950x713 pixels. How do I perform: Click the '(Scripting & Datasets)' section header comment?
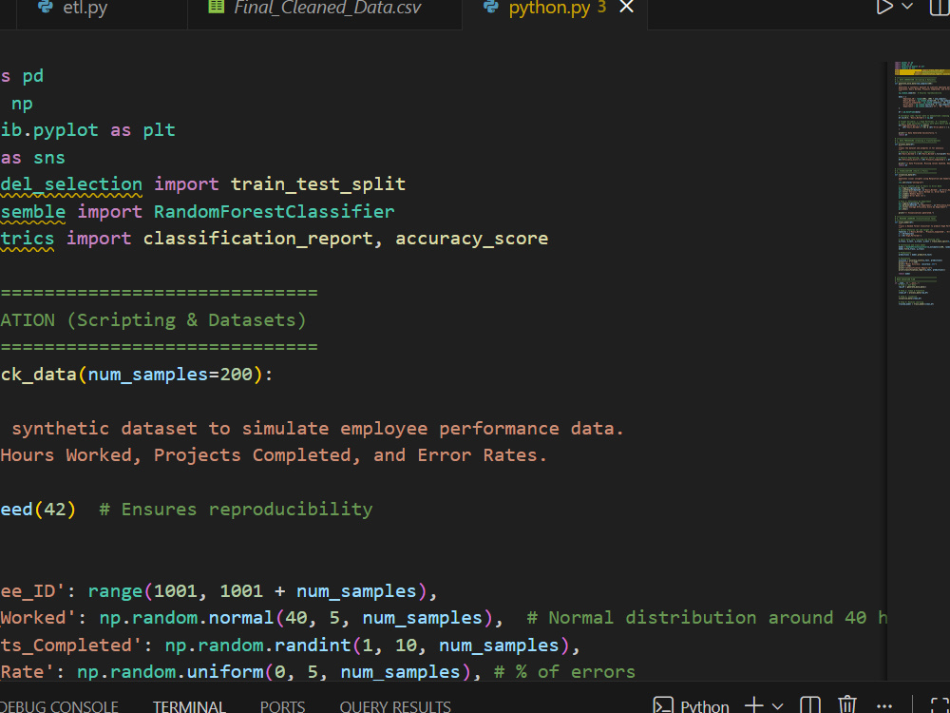[x=186, y=320]
